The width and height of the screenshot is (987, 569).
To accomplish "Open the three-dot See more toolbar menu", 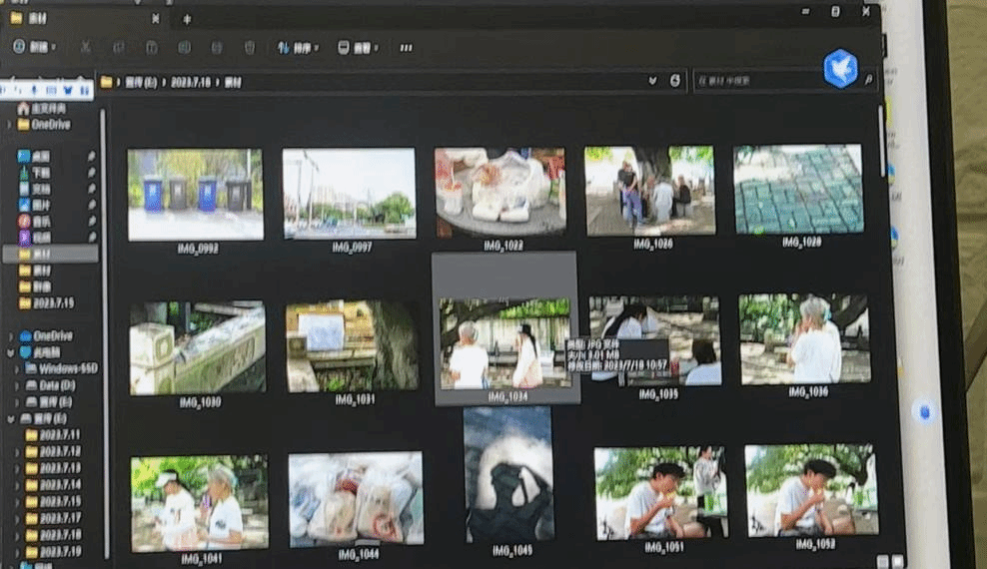I will point(406,47).
